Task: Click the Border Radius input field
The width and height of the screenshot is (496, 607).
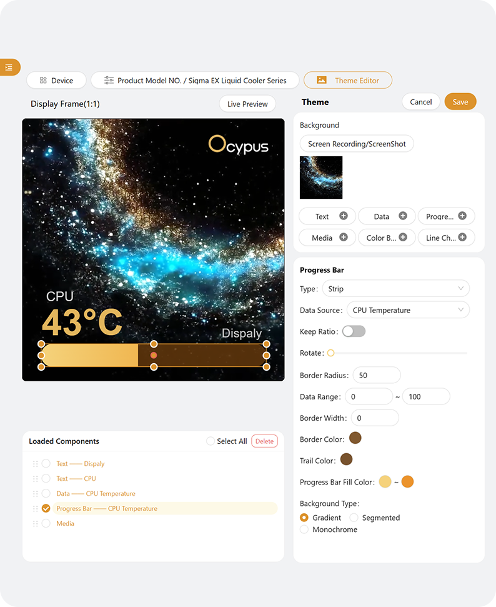Action: click(x=377, y=375)
